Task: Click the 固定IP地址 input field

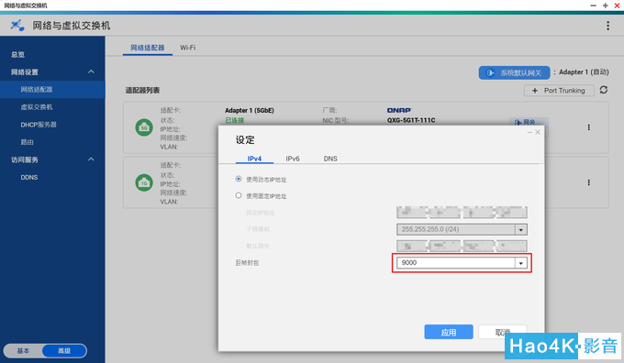Action: 462,213
